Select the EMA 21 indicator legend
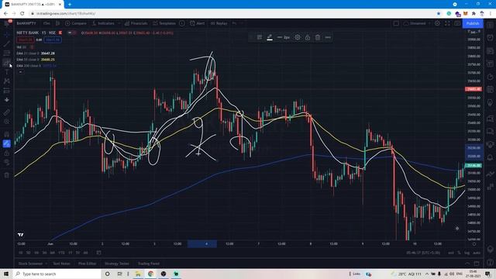 pyautogui.click(x=36, y=53)
